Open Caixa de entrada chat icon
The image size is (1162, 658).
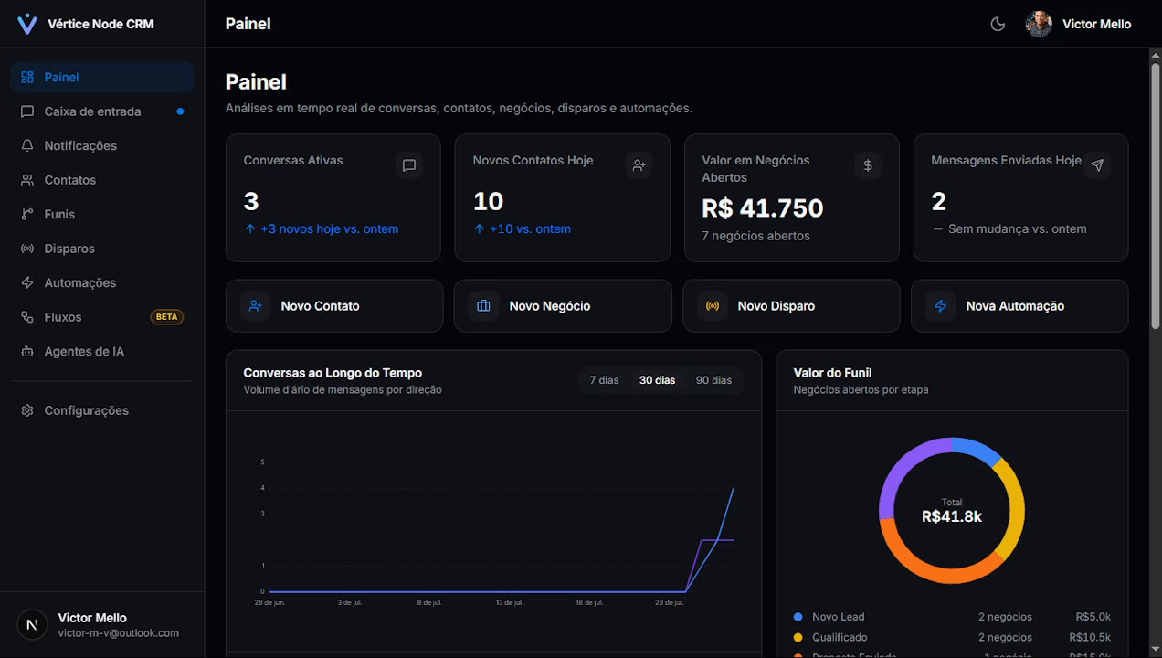coord(27,111)
